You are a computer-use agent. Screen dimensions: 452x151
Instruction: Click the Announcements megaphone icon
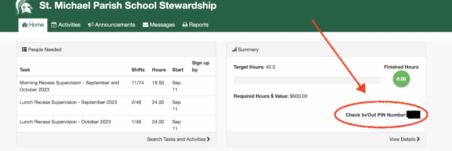click(91, 25)
